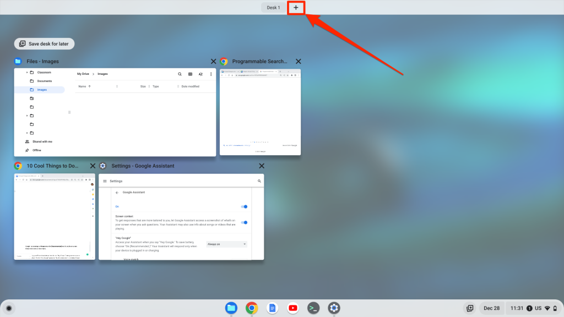564x317 pixels.
Task: Close the Settings - Google Assistant window
Action: (262, 166)
